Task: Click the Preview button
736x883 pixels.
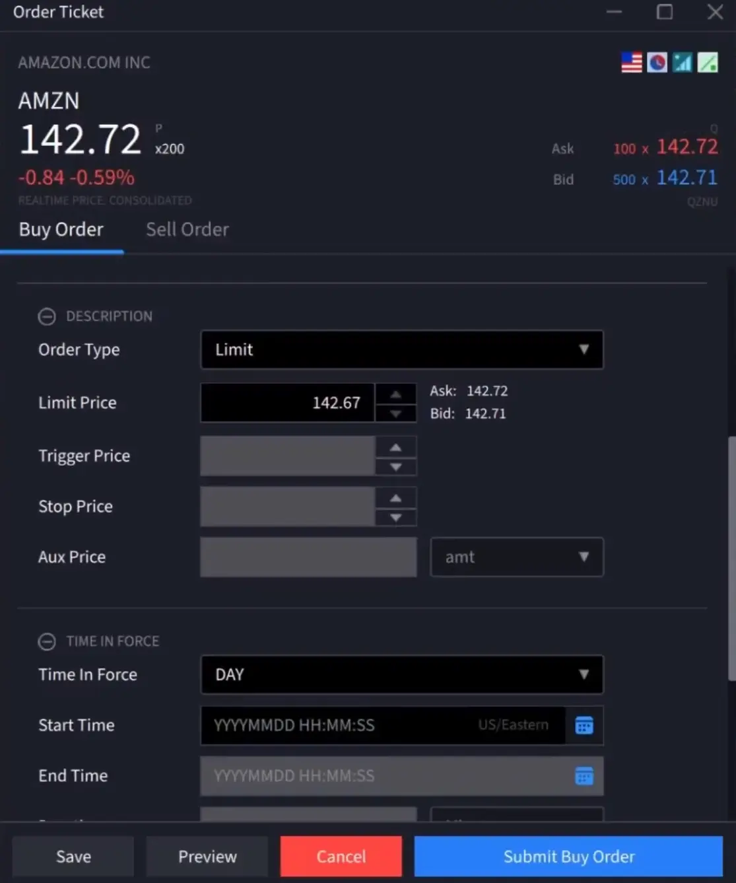Action: pyautogui.click(x=207, y=857)
